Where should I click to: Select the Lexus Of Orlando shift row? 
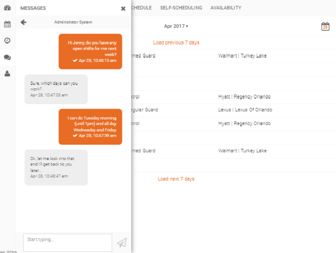[x=245, y=110]
